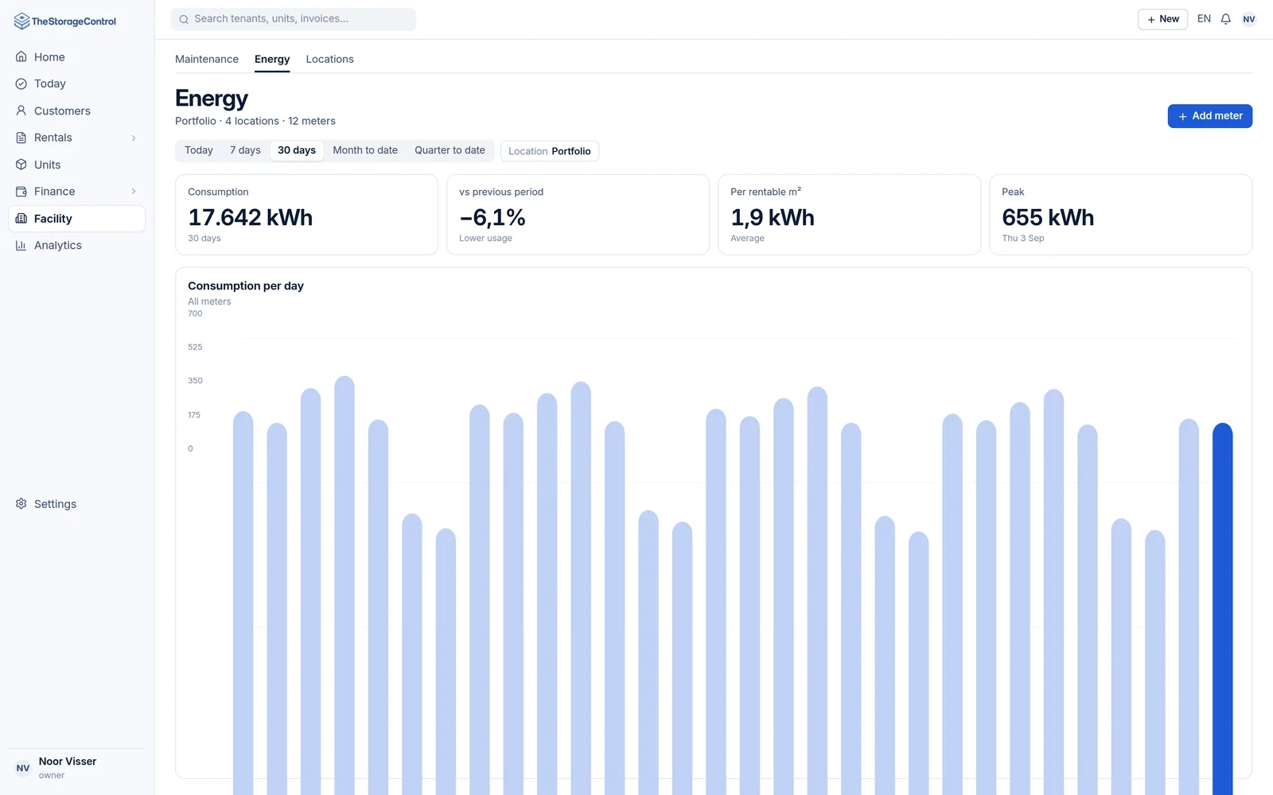
Task: Click the Consumption 17.642 kWh card
Action: click(x=306, y=215)
